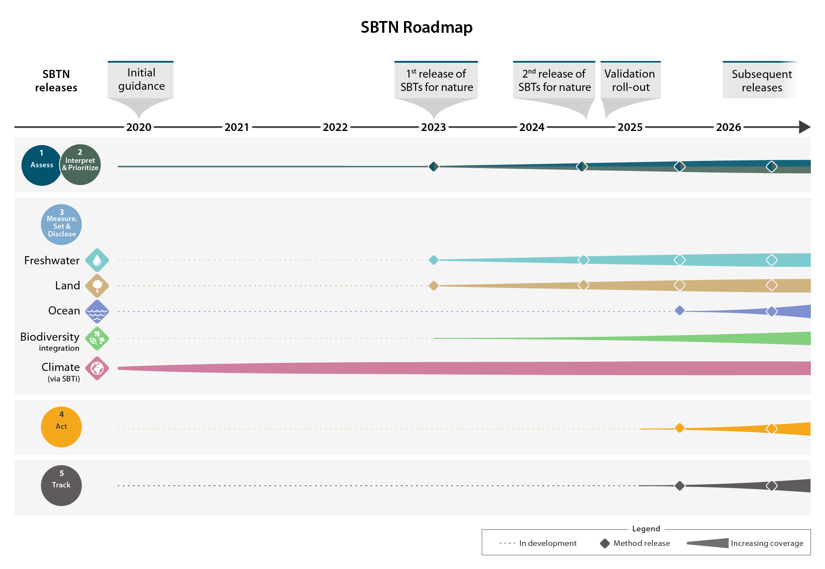Screen dimensions: 825x569
Task: Select the gray Track step circle
Action: point(61,485)
